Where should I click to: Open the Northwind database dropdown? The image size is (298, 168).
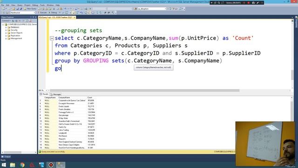tap(23, 13)
